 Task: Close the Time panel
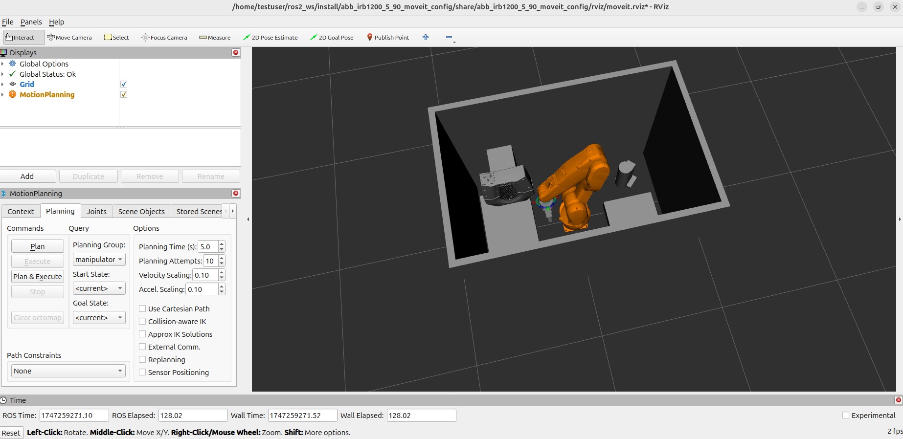[x=898, y=400]
